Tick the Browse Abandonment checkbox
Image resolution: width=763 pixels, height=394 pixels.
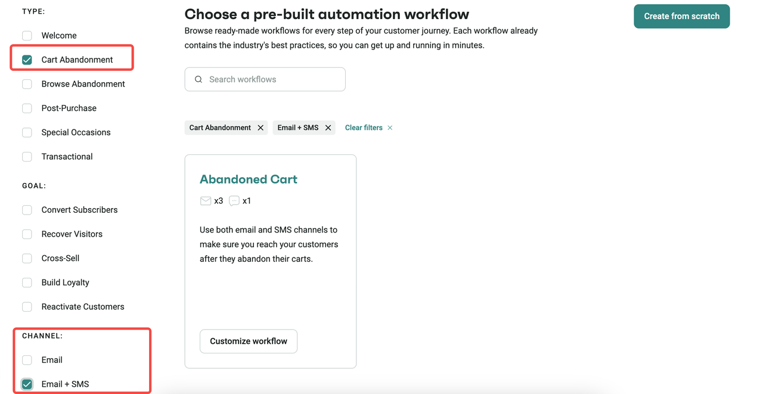pyautogui.click(x=27, y=84)
